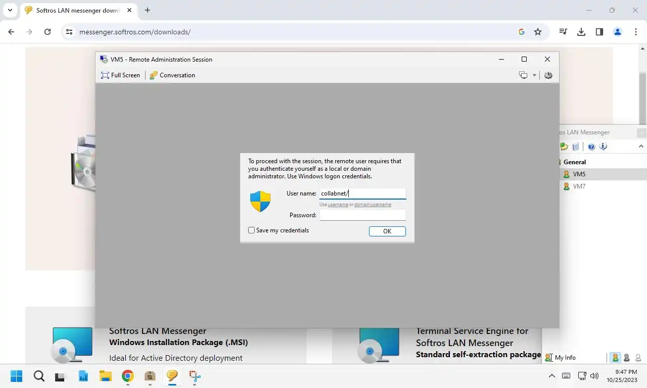Select the Softros LAN messenger download tab
Image resolution: width=647 pixels, height=388 pixels.
pos(77,10)
